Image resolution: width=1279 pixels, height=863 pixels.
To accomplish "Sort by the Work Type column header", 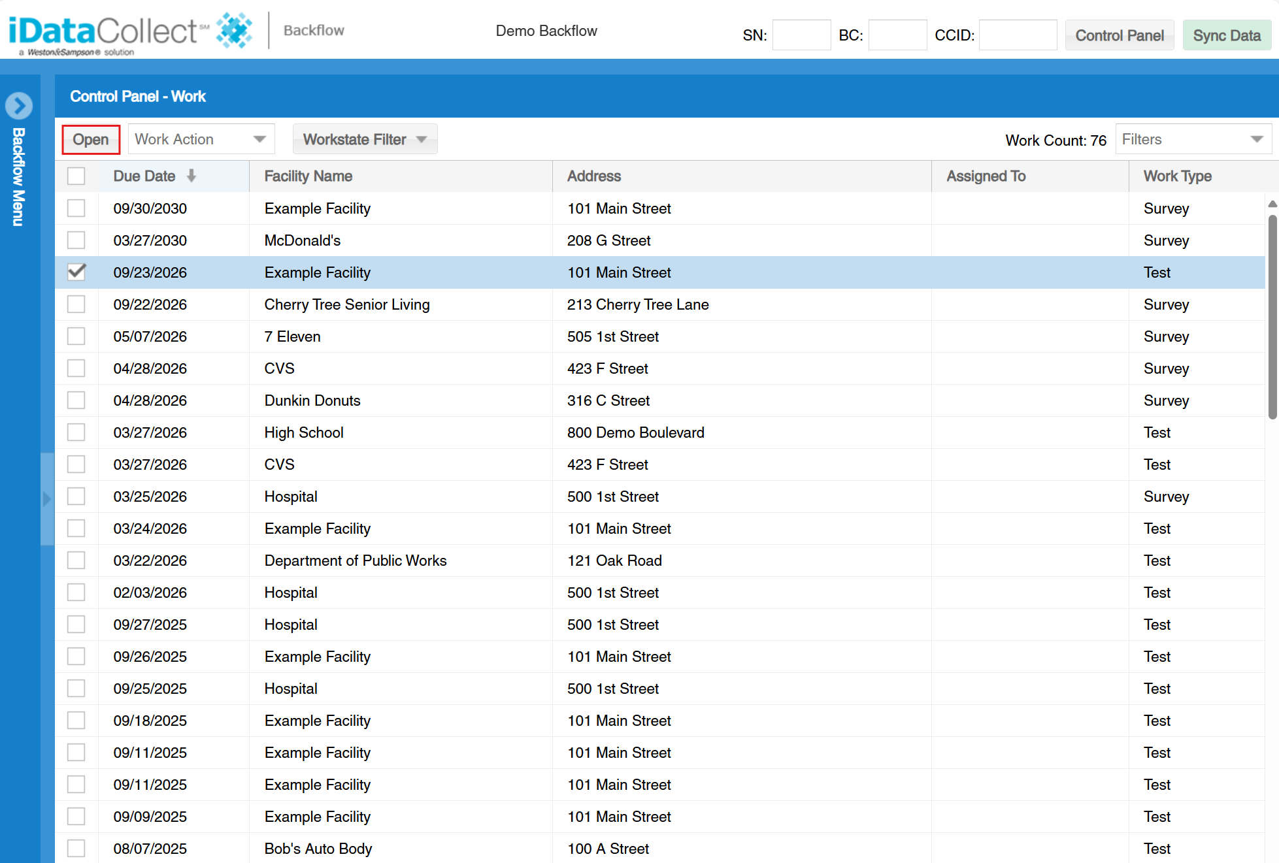I will pos(1177,176).
